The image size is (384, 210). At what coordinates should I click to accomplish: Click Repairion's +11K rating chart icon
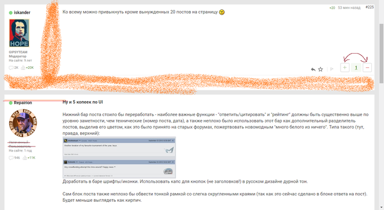pos(25,157)
